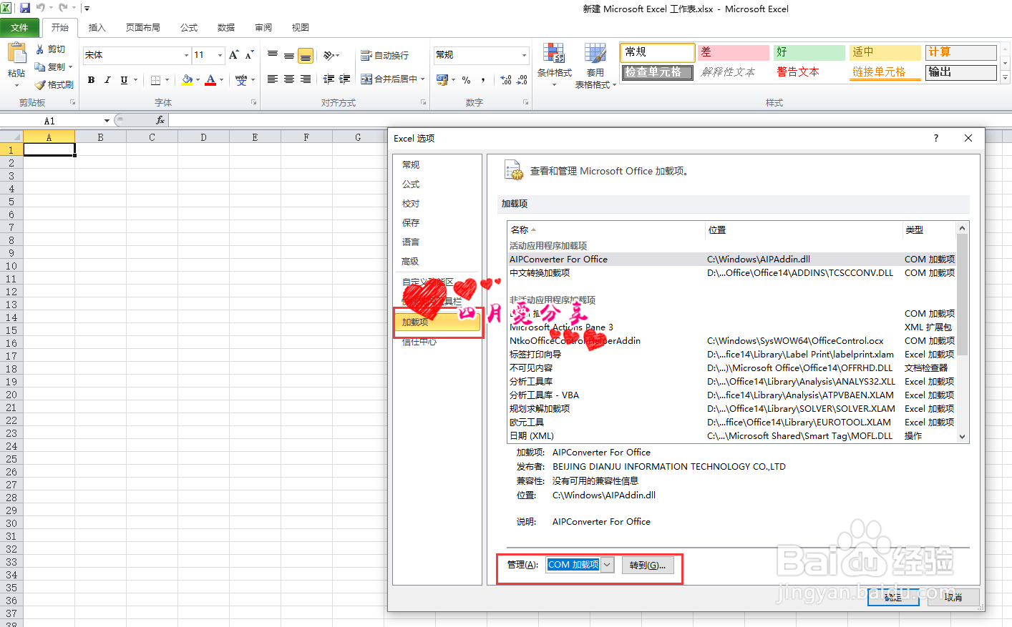Click the increase decimal icon
This screenshot has width=1012, height=627.
506,80
